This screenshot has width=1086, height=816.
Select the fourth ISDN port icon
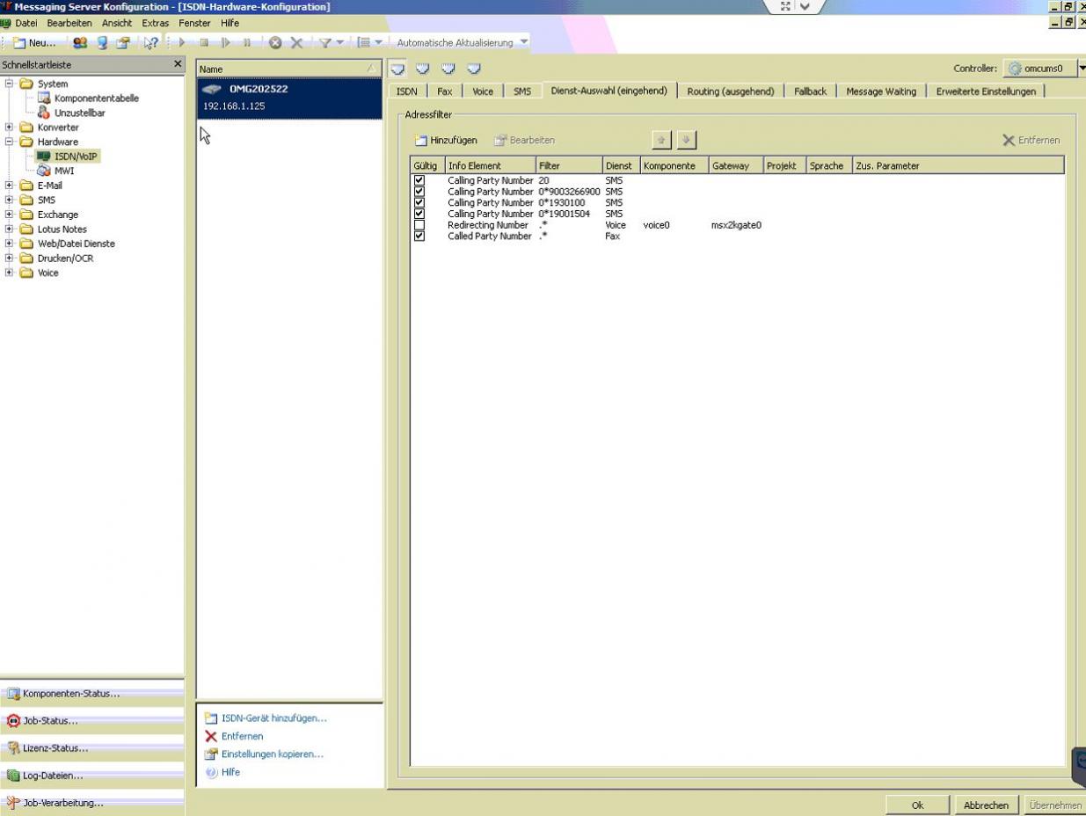click(474, 69)
